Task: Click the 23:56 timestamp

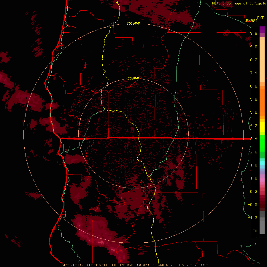Action: coord(202,265)
